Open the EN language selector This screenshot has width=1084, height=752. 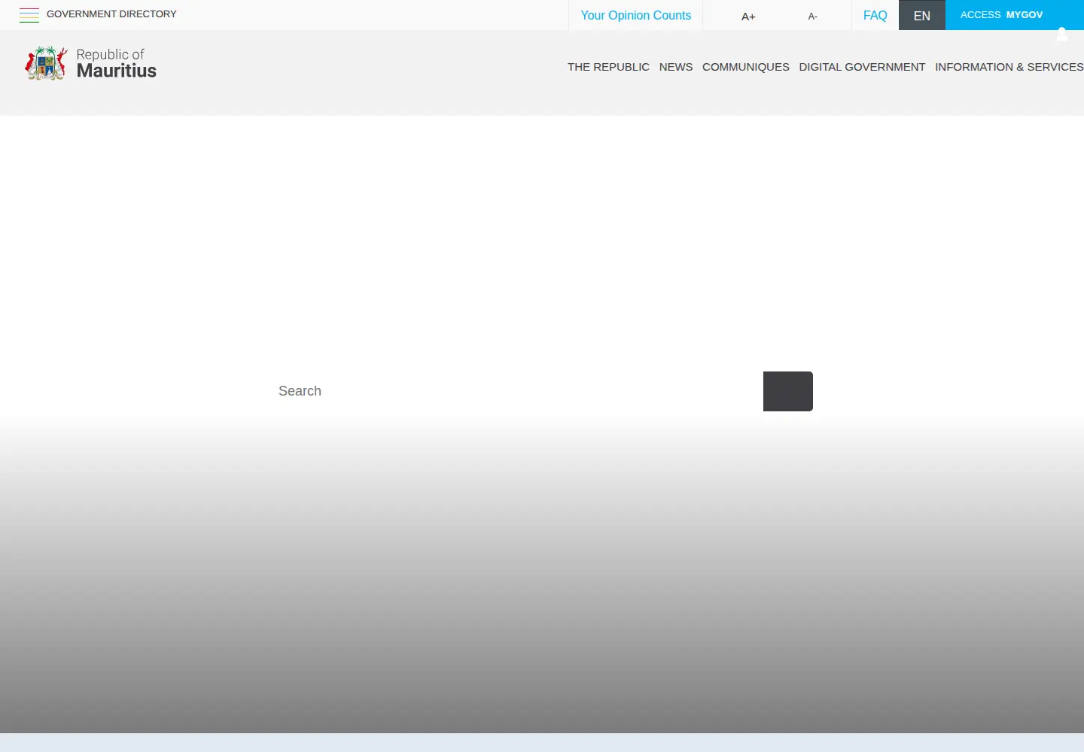pos(922,15)
